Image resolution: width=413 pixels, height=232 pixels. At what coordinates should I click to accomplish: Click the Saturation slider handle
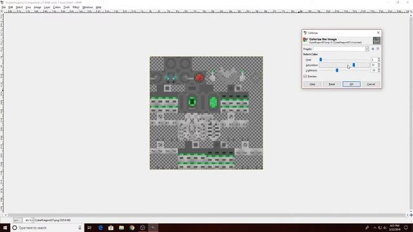(x=354, y=65)
